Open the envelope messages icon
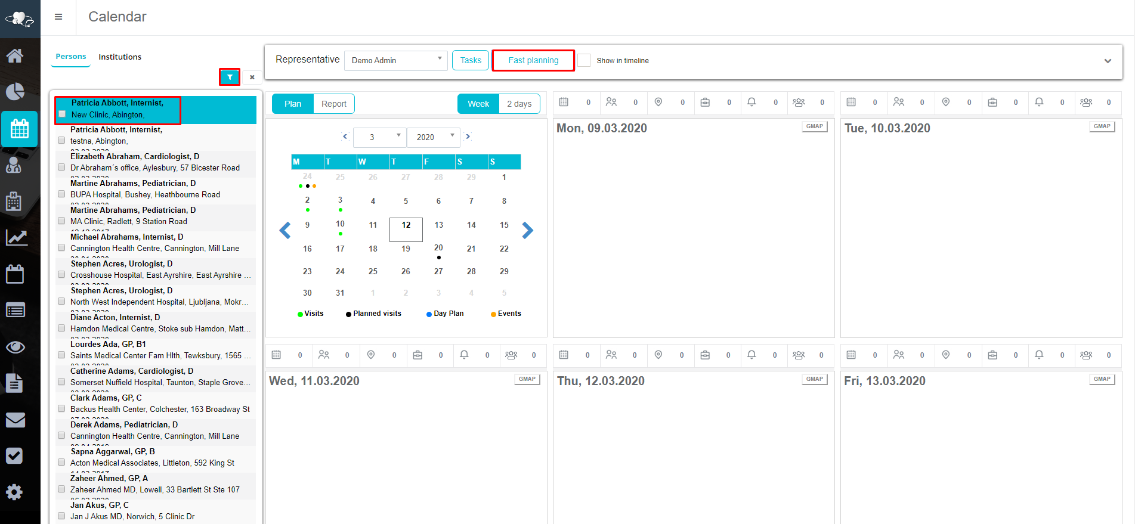This screenshot has height=524, width=1135. click(15, 420)
